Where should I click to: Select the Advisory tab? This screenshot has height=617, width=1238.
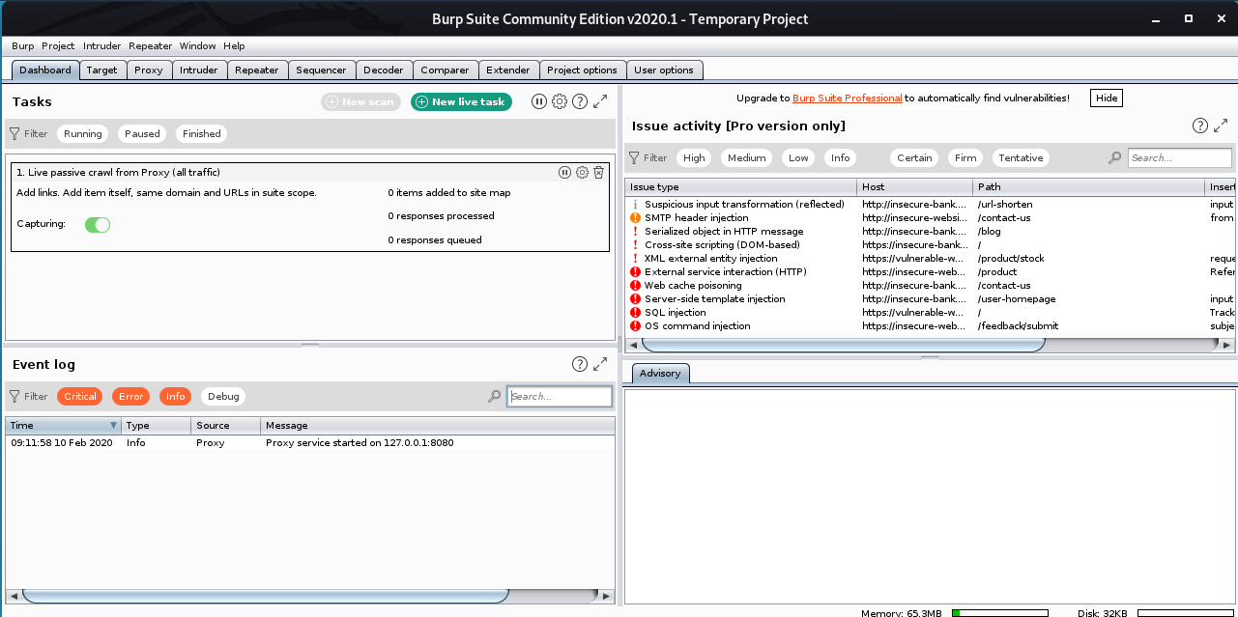pos(661,373)
